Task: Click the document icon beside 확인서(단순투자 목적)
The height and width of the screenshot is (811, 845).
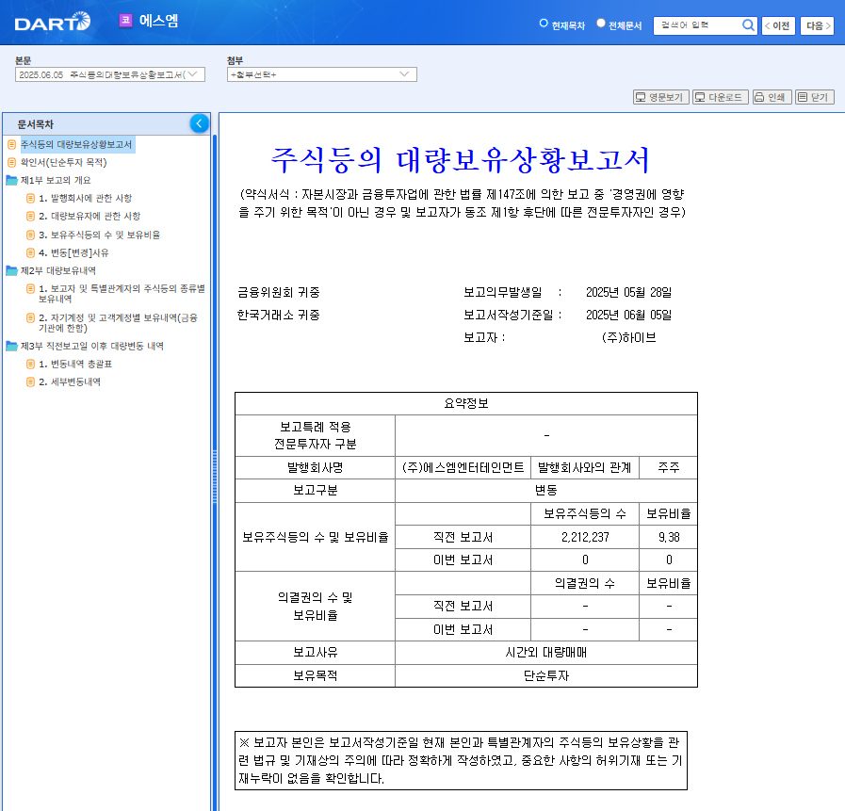Action: tap(12, 162)
